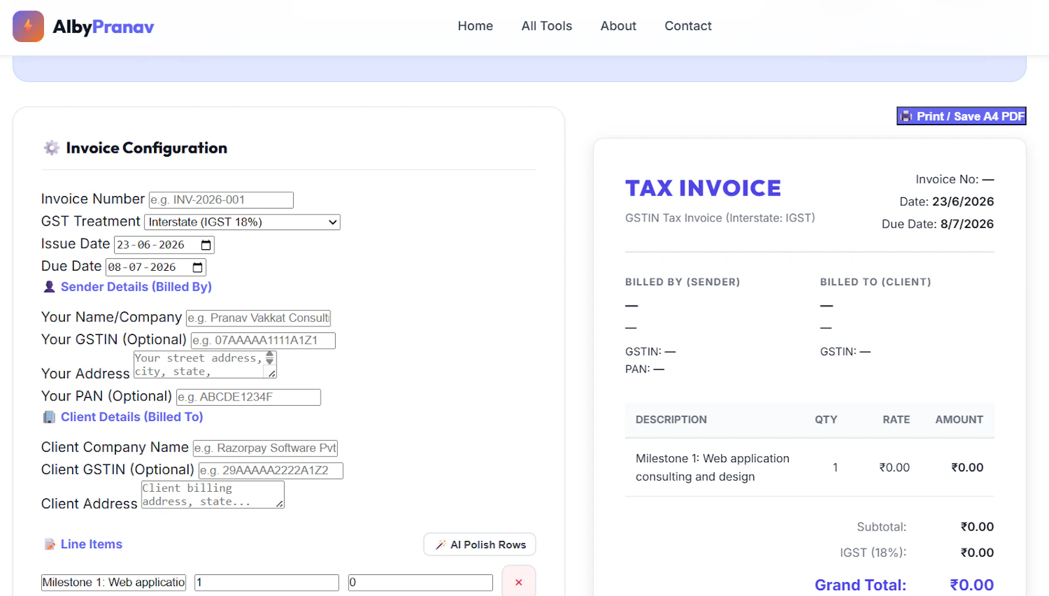Click the AI Polish Rows button
1049x596 pixels.
[480, 544]
